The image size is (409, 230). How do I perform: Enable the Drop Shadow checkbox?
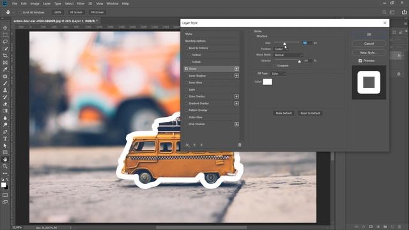coord(186,124)
